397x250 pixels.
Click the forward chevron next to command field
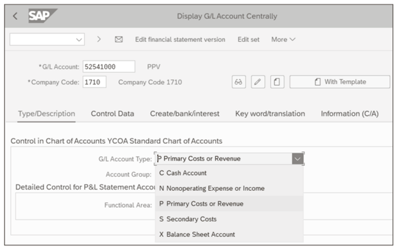[x=99, y=39]
